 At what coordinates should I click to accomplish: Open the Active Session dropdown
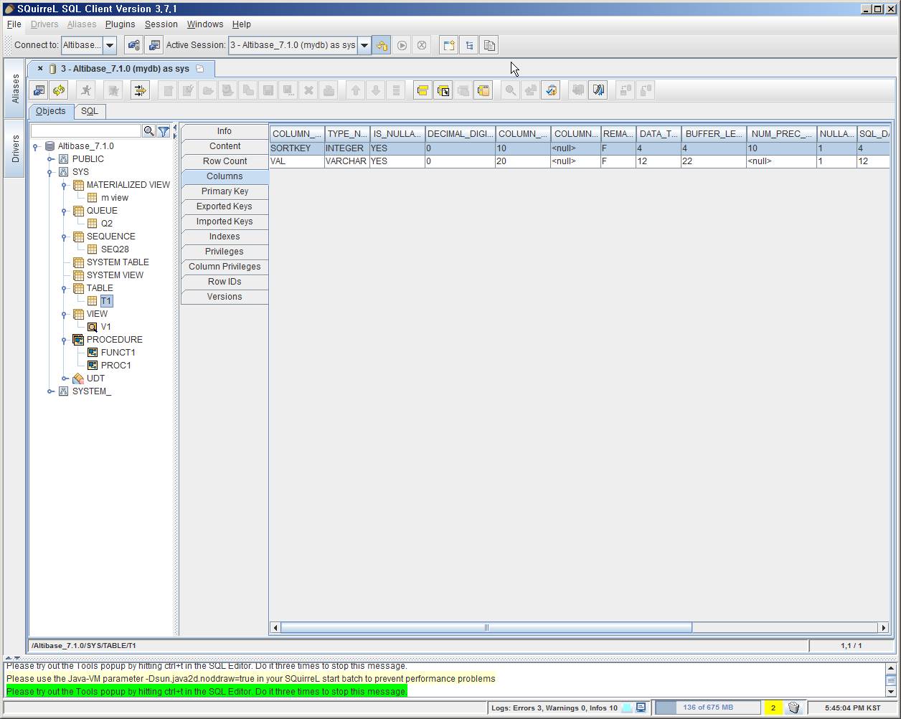(x=364, y=45)
